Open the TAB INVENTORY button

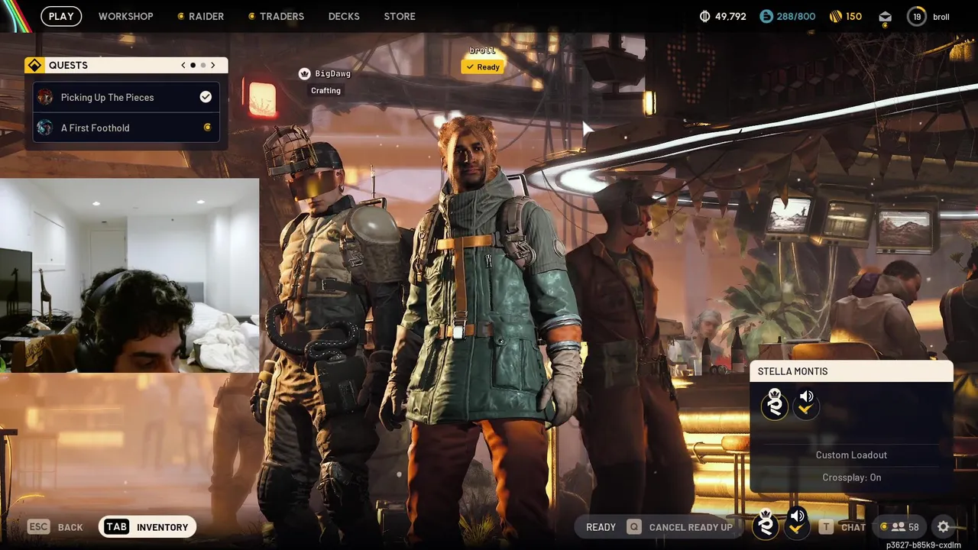click(x=147, y=527)
